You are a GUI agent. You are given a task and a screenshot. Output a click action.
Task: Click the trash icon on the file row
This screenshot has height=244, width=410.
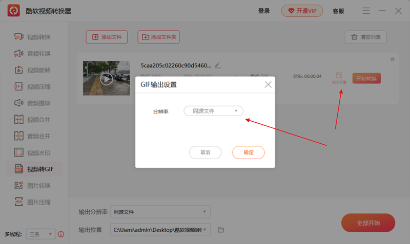(393, 59)
